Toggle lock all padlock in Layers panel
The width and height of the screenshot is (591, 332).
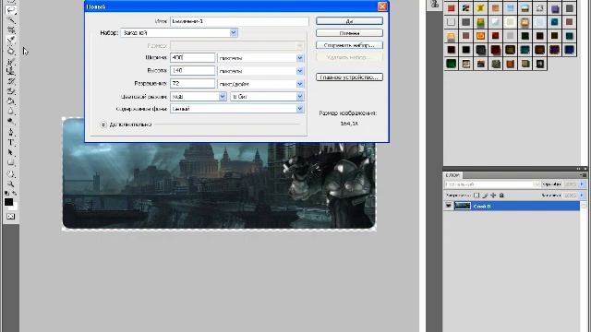pyautogui.click(x=501, y=196)
